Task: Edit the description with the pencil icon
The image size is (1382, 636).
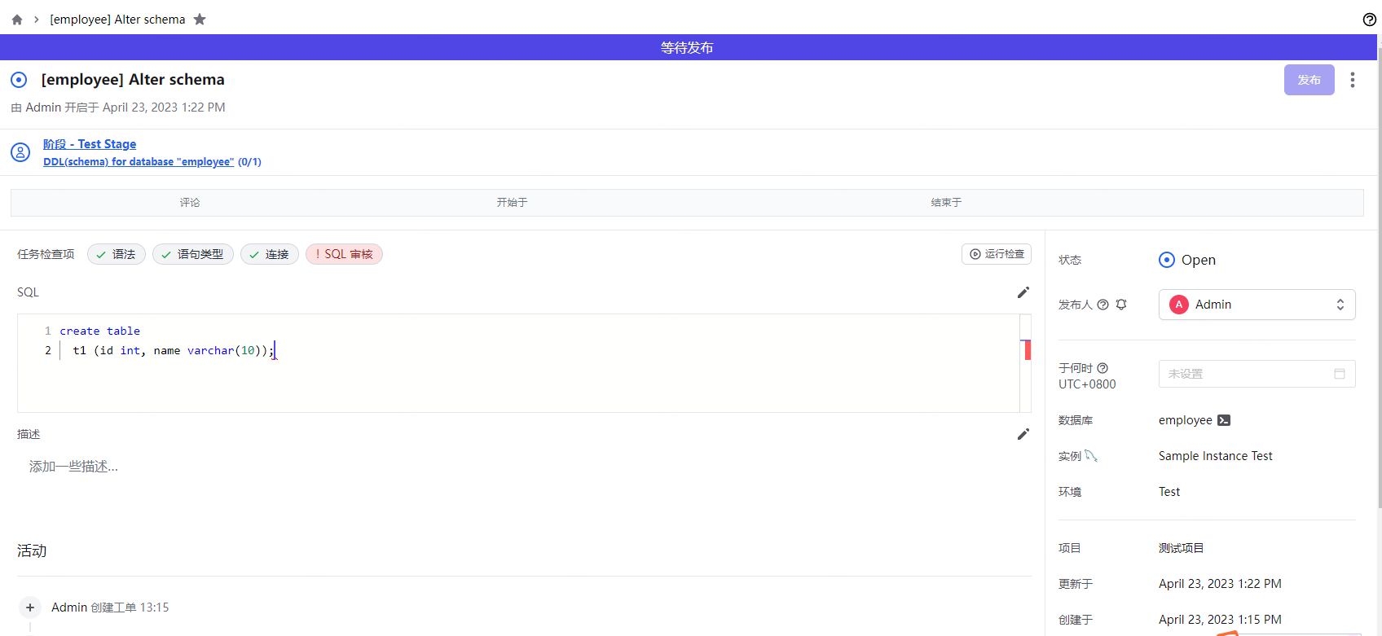Action: click(x=1023, y=434)
